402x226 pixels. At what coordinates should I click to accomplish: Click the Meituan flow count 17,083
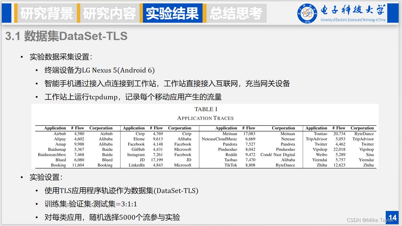[x=249, y=134]
